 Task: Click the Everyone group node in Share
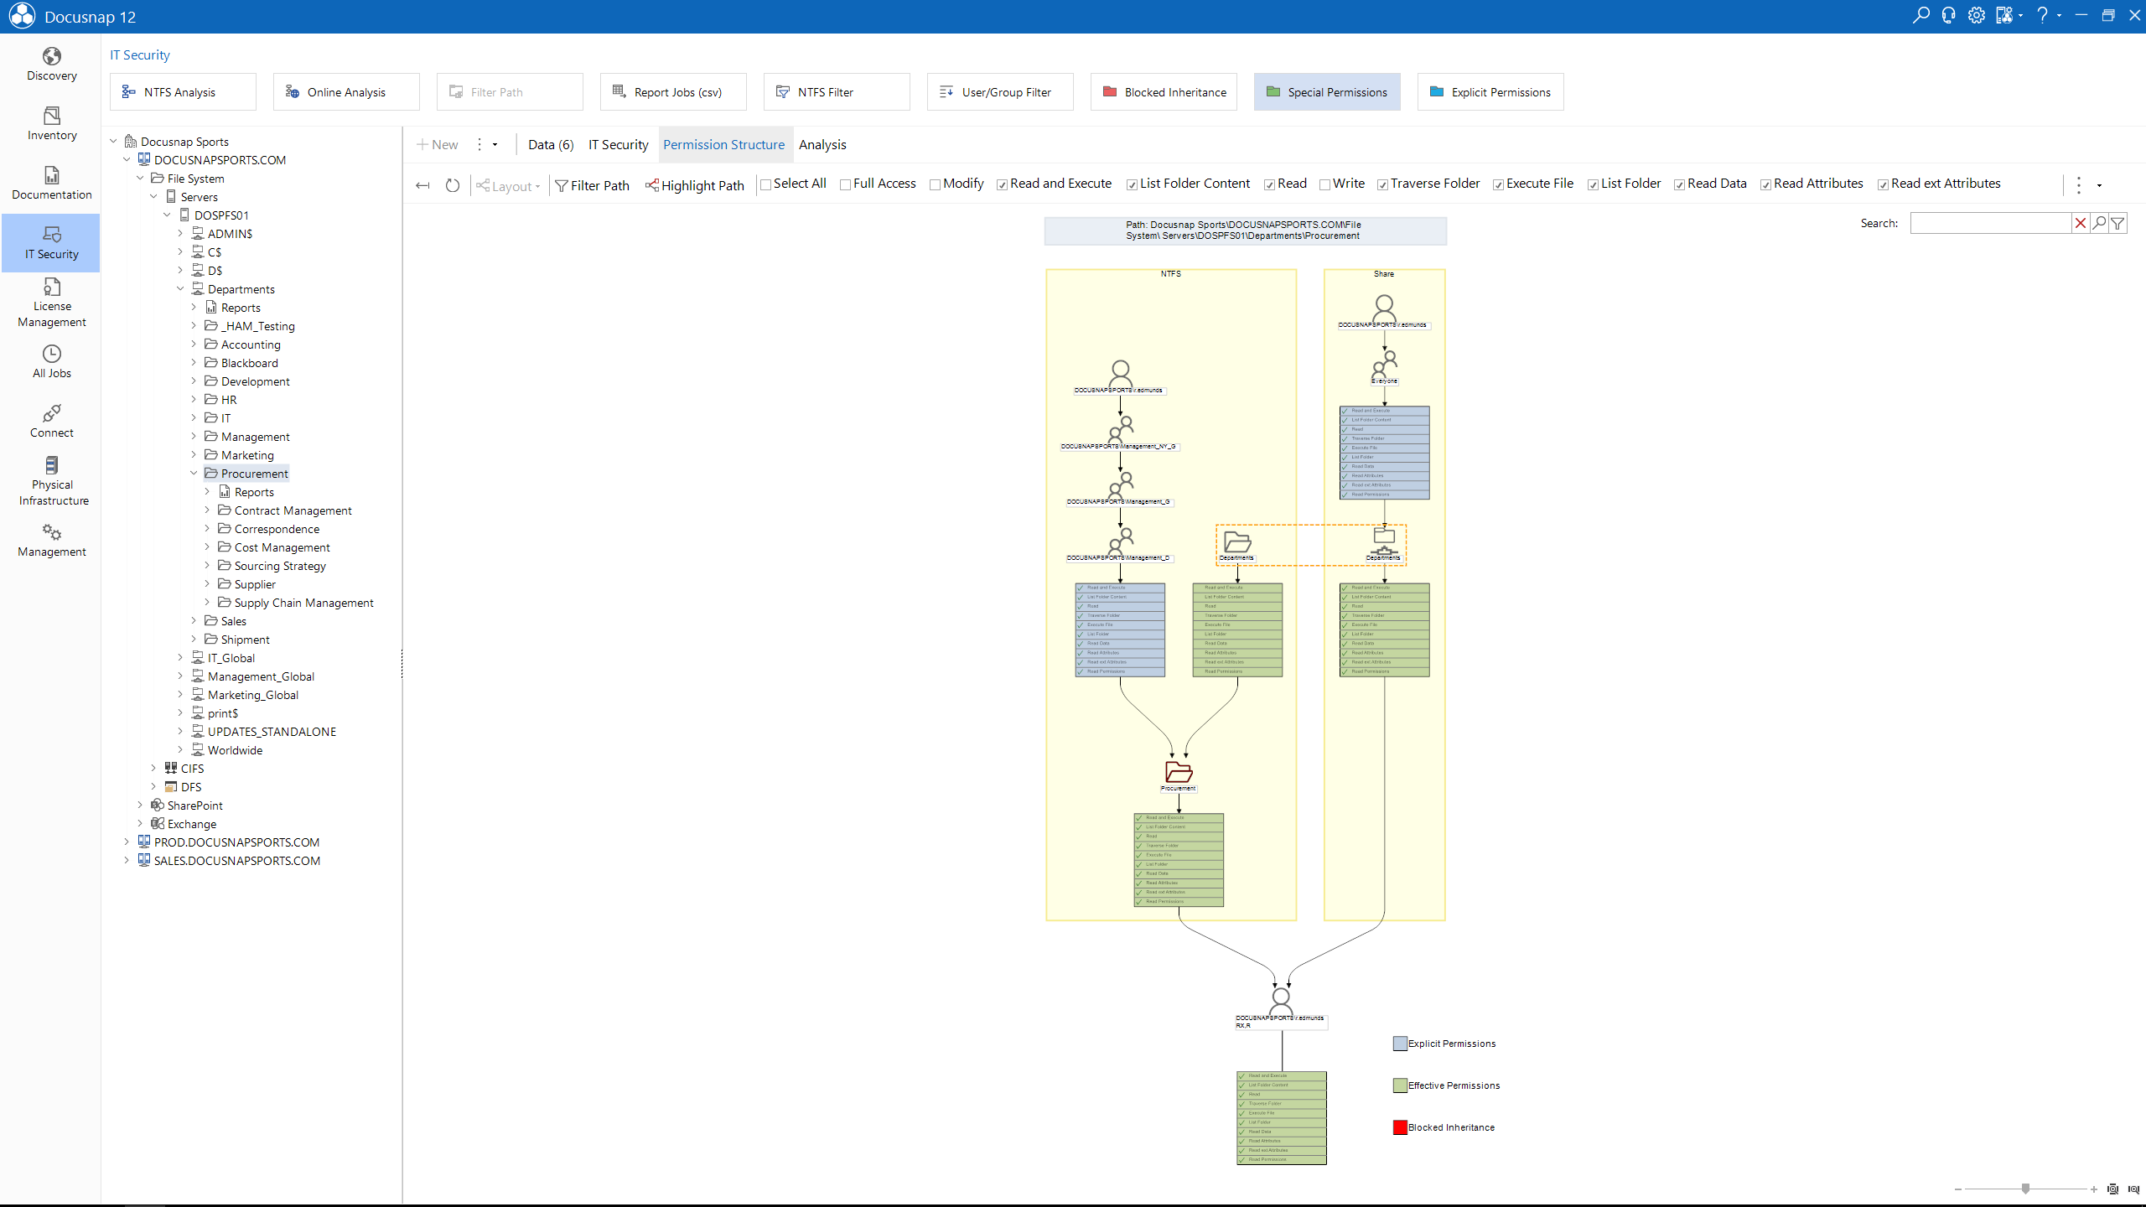click(x=1384, y=365)
